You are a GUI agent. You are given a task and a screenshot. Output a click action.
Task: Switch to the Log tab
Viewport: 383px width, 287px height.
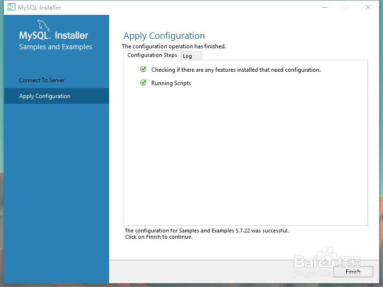tap(191, 56)
